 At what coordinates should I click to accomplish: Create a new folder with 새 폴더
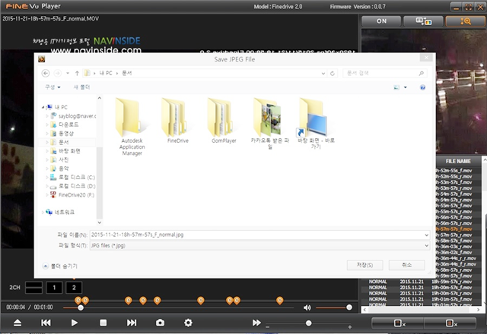coord(81,87)
